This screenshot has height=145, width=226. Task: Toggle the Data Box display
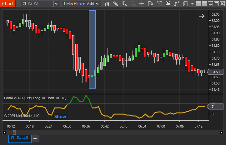coord(151,4)
